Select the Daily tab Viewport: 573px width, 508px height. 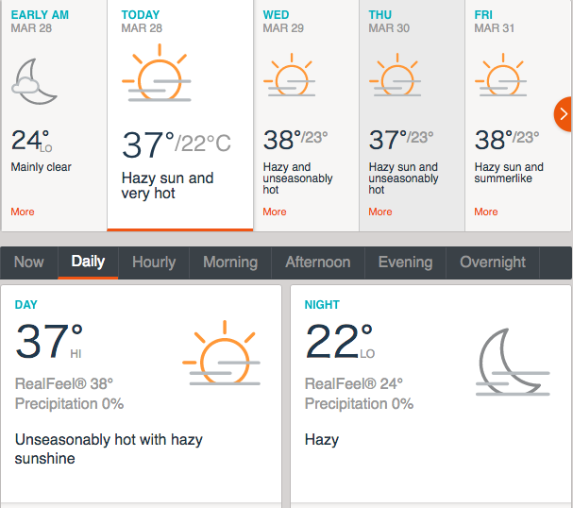pos(88,262)
